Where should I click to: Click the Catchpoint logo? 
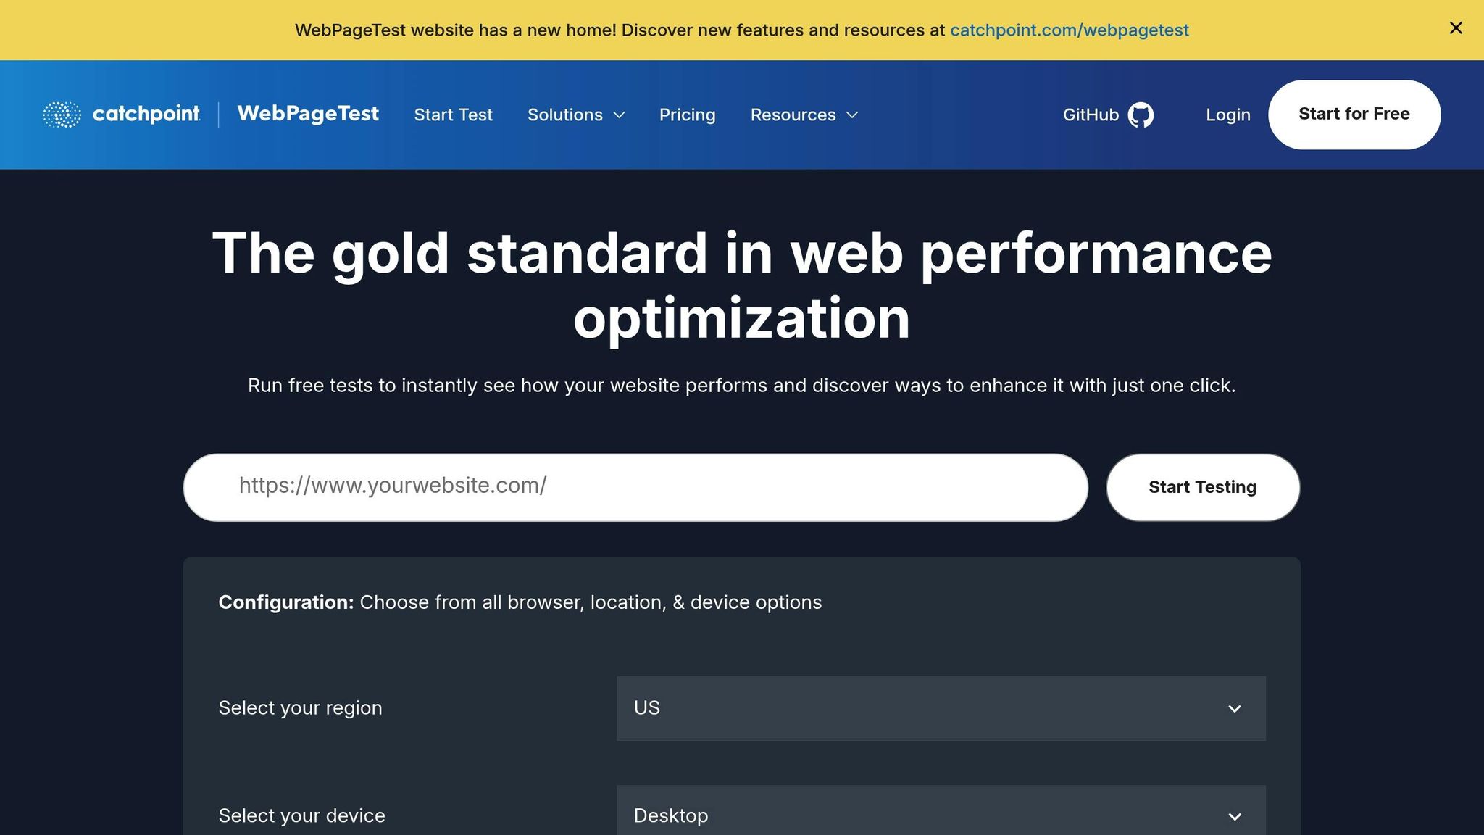(120, 114)
